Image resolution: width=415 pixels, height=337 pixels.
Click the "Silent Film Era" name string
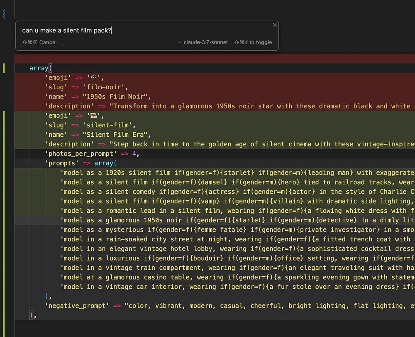click(117, 135)
